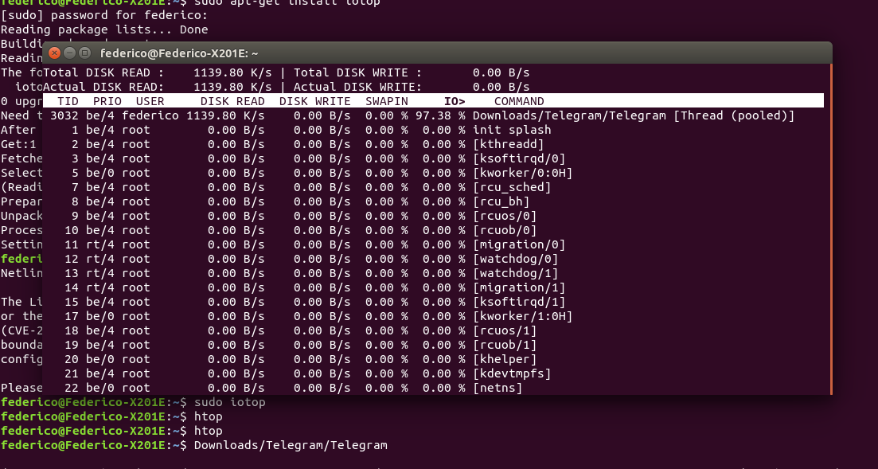Click the maximize icon on the terminal window
Viewport: 878px width, 469px height.
(83, 53)
